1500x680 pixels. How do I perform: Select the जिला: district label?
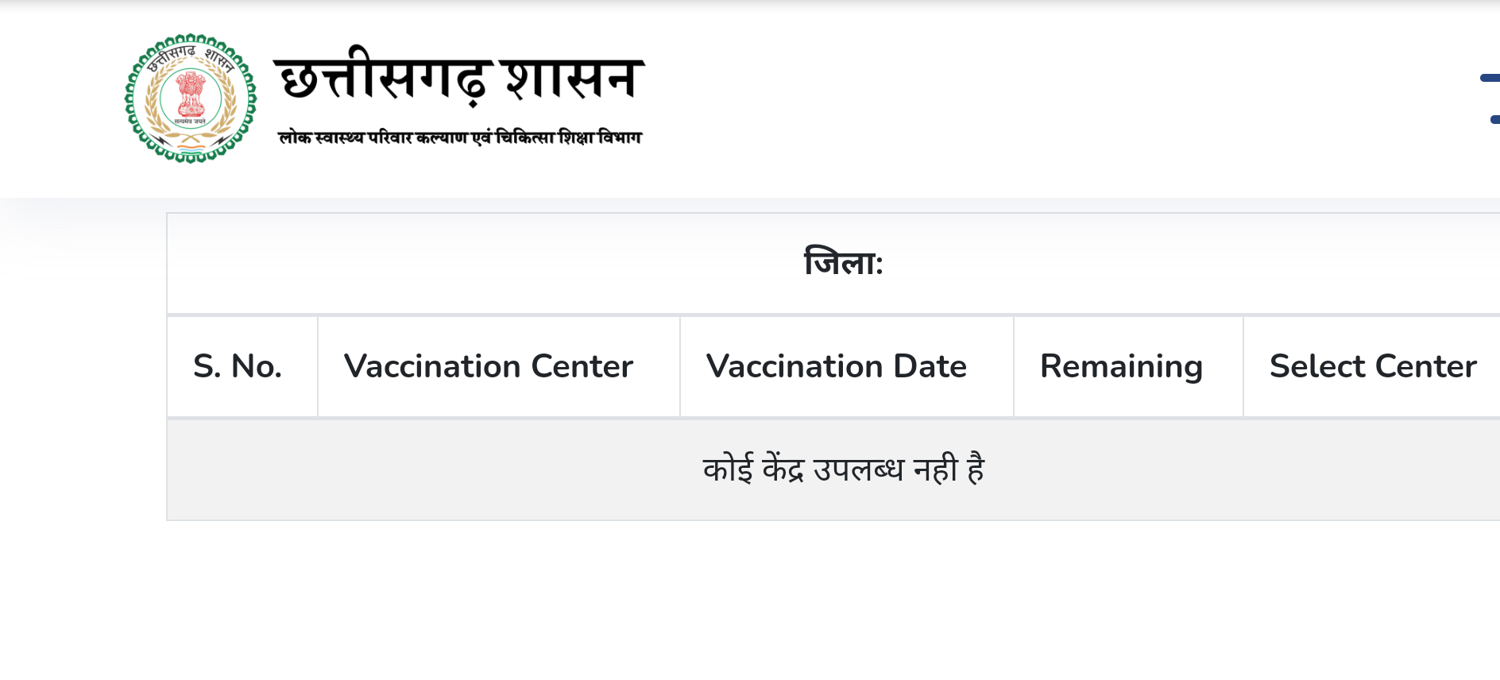click(843, 263)
